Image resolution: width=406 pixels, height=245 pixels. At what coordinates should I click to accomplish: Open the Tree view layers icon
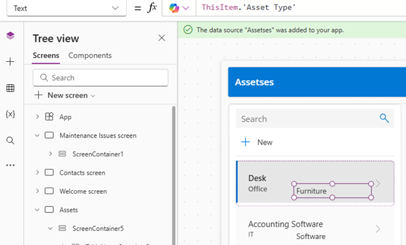10,36
